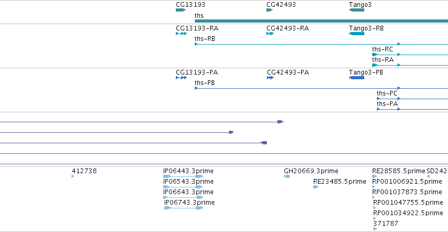The image size is (448, 232).
Task: Select the ths-PB protein feature line
Action: coord(321,88)
